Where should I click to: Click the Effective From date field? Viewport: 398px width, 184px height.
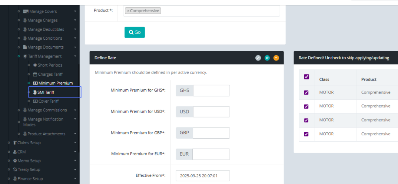point(203,176)
